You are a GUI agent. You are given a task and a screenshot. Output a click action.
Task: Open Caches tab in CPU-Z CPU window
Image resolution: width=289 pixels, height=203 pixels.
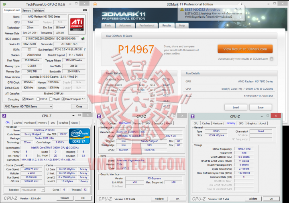pyautogui.click(x=18, y=123)
